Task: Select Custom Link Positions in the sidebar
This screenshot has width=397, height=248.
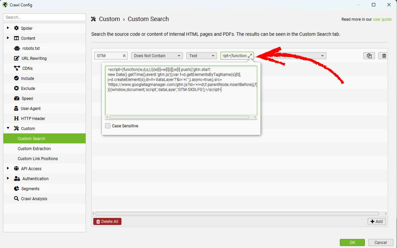Action: point(38,159)
